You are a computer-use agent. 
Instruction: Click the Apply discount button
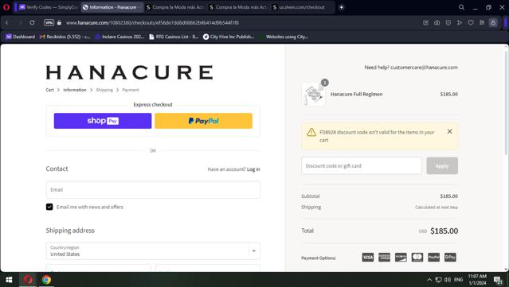click(x=442, y=166)
